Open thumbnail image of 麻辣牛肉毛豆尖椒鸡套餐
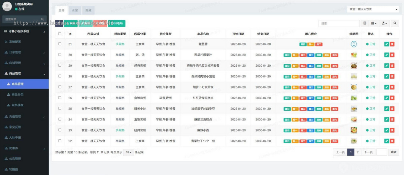This screenshot has height=175, width=404. click(x=353, y=66)
